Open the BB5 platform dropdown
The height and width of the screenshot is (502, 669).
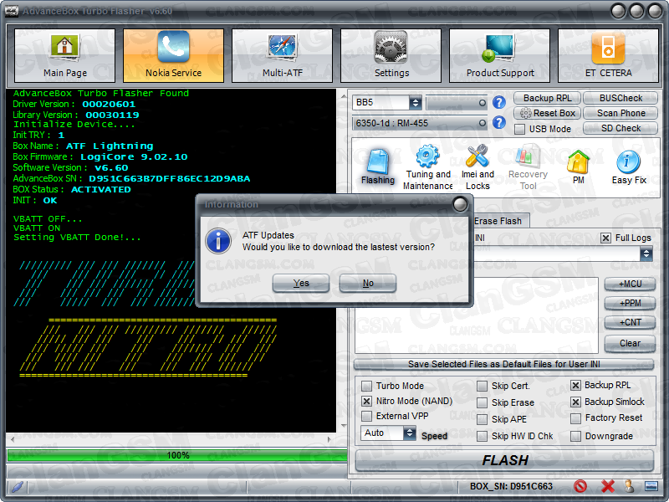pos(387,102)
